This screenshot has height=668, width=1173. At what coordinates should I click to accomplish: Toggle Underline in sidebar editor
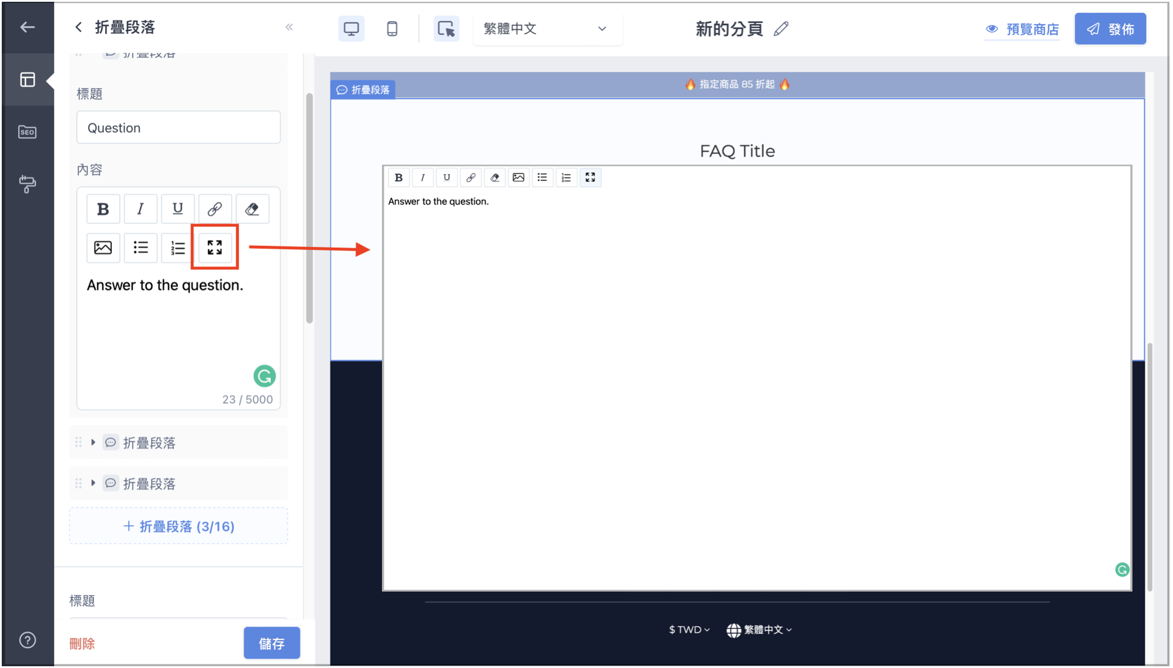[177, 209]
